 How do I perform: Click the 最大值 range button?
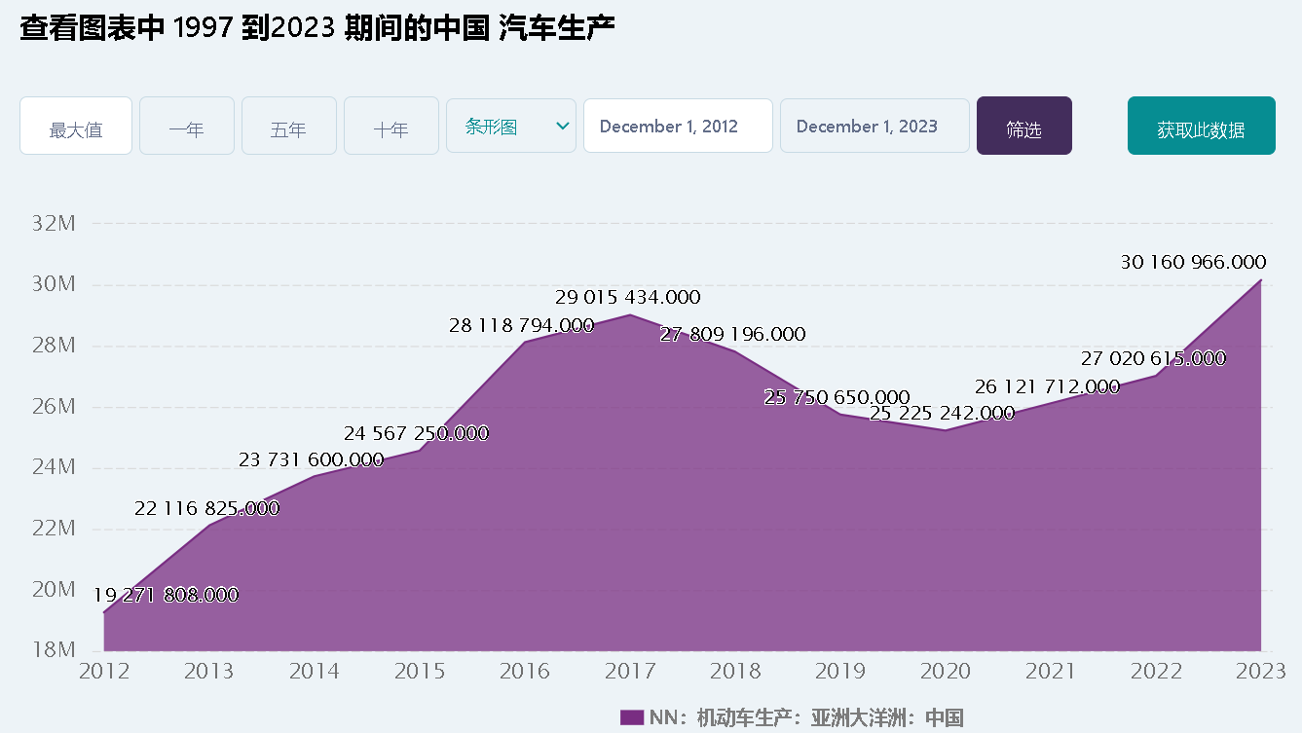click(76, 127)
